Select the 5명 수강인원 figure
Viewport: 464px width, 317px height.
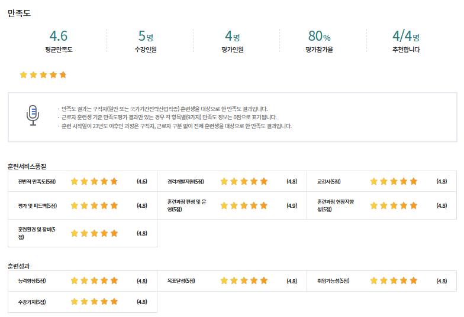coord(146,36)
